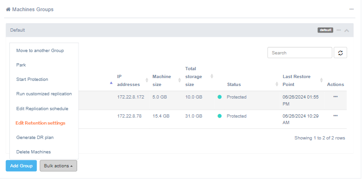Click the status dot for the 172.22.8.78 row

220,116
